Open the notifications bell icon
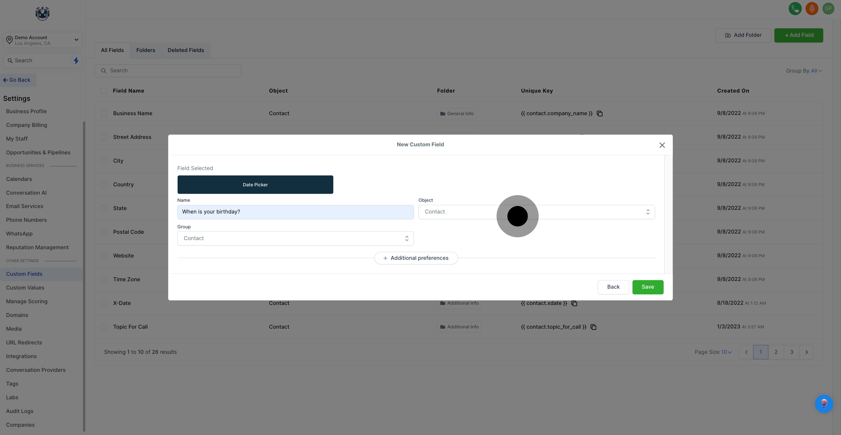The height and width of the screenshot is (435, 841). pyautogui.click(x=812, y=9)
